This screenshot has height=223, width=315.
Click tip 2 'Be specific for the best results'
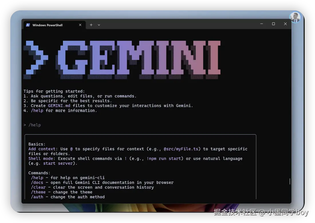[68, 101]
